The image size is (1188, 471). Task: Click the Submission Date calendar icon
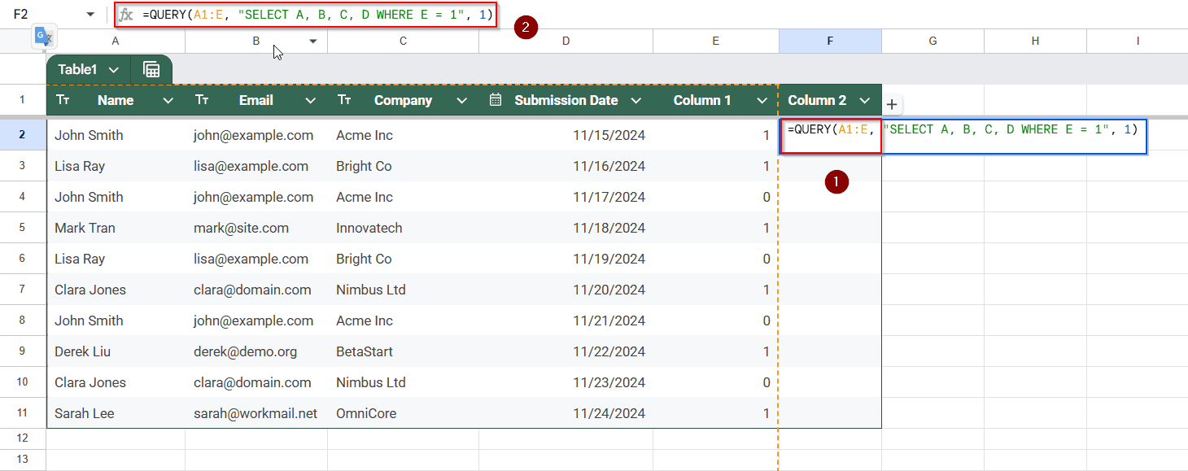tap(496, 100)
